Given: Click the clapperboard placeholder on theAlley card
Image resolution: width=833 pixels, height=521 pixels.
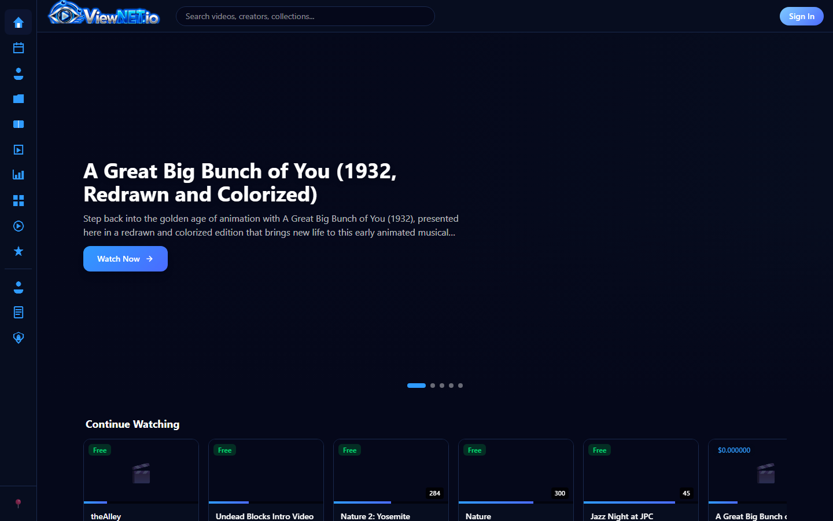Looking at the screenshot, I should point(141,474).
